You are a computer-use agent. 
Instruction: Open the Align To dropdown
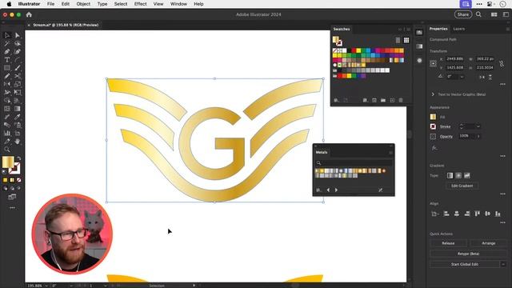click(434, 214)
